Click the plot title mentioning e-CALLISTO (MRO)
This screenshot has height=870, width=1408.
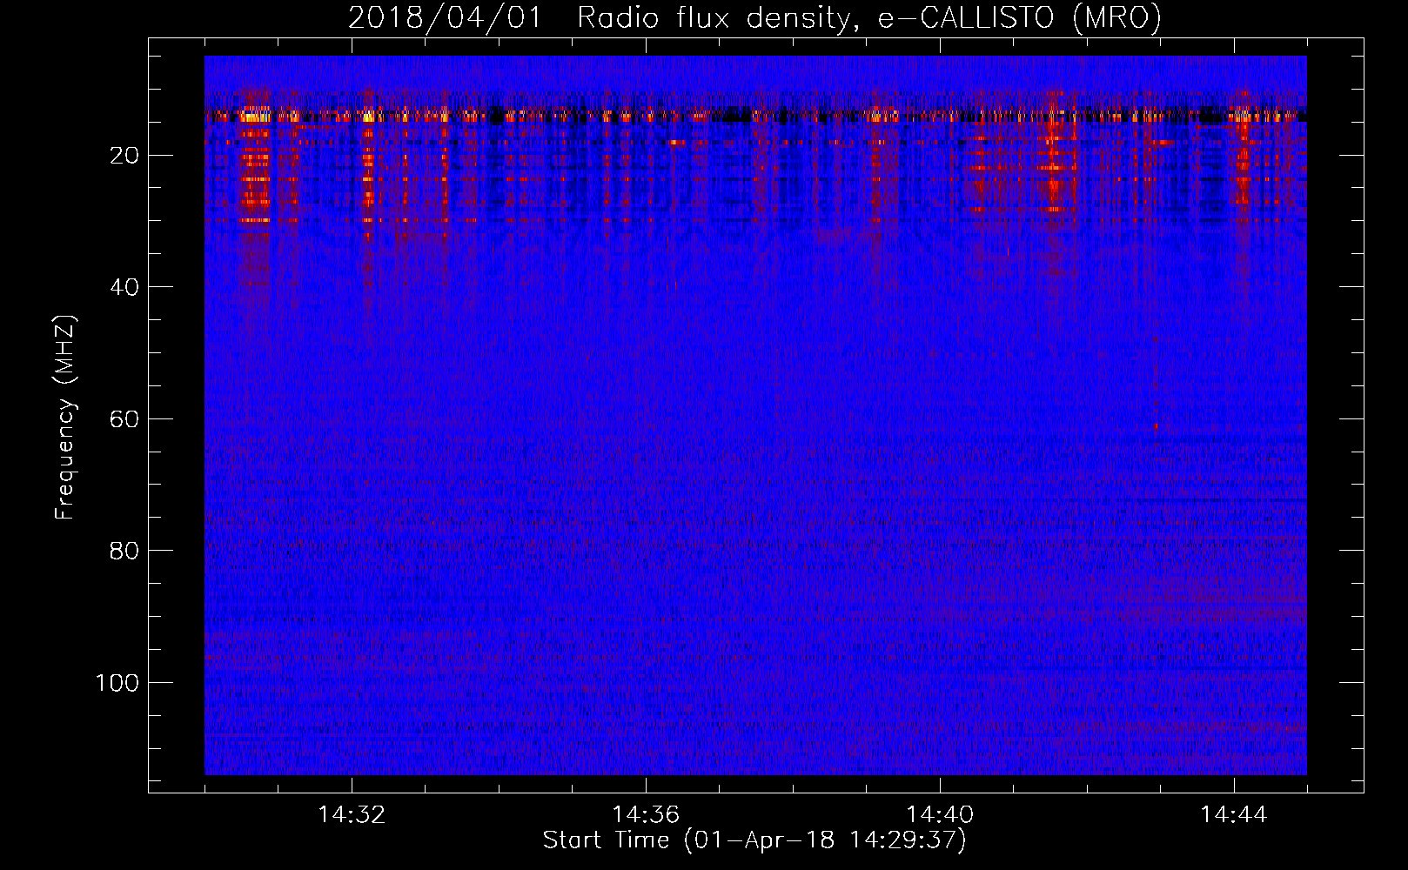[x=754, y=17]
